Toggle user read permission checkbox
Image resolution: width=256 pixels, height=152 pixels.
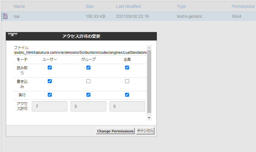(x=50, y=68)
